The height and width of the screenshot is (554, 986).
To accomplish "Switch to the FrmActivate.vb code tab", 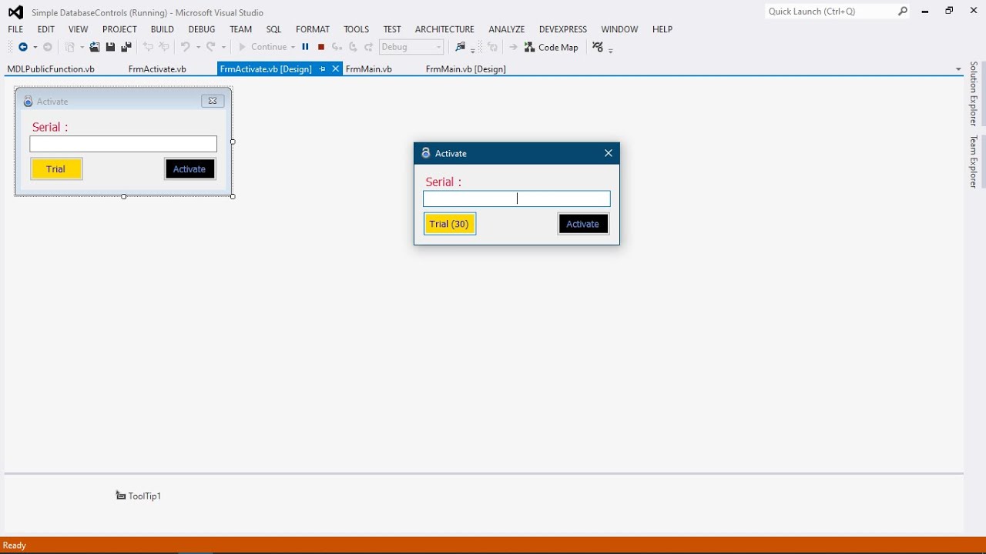I will coord(157,69).
